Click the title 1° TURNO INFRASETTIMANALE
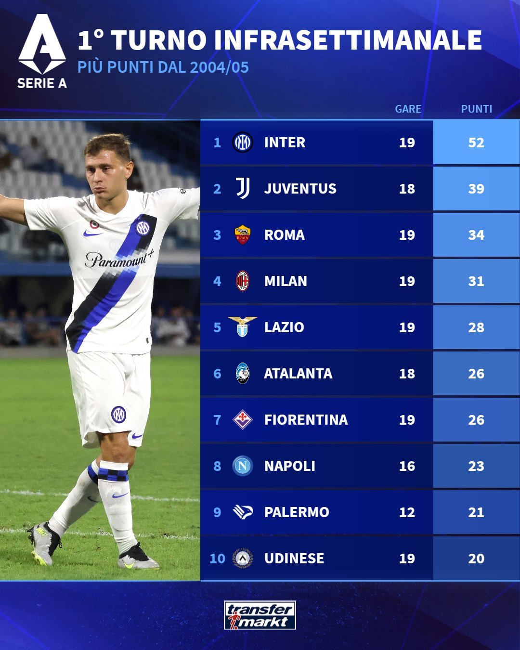 click(280, 40)
